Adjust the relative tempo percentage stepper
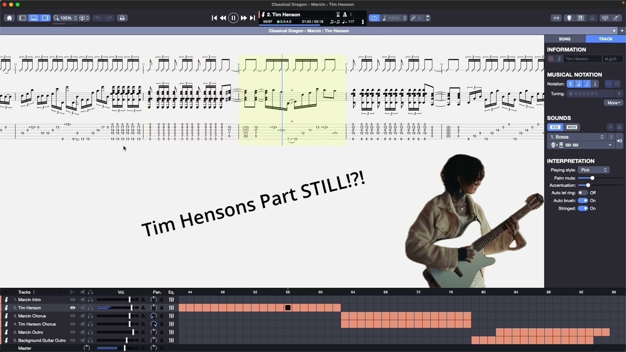626x352 pixels. tap(404, 18)
